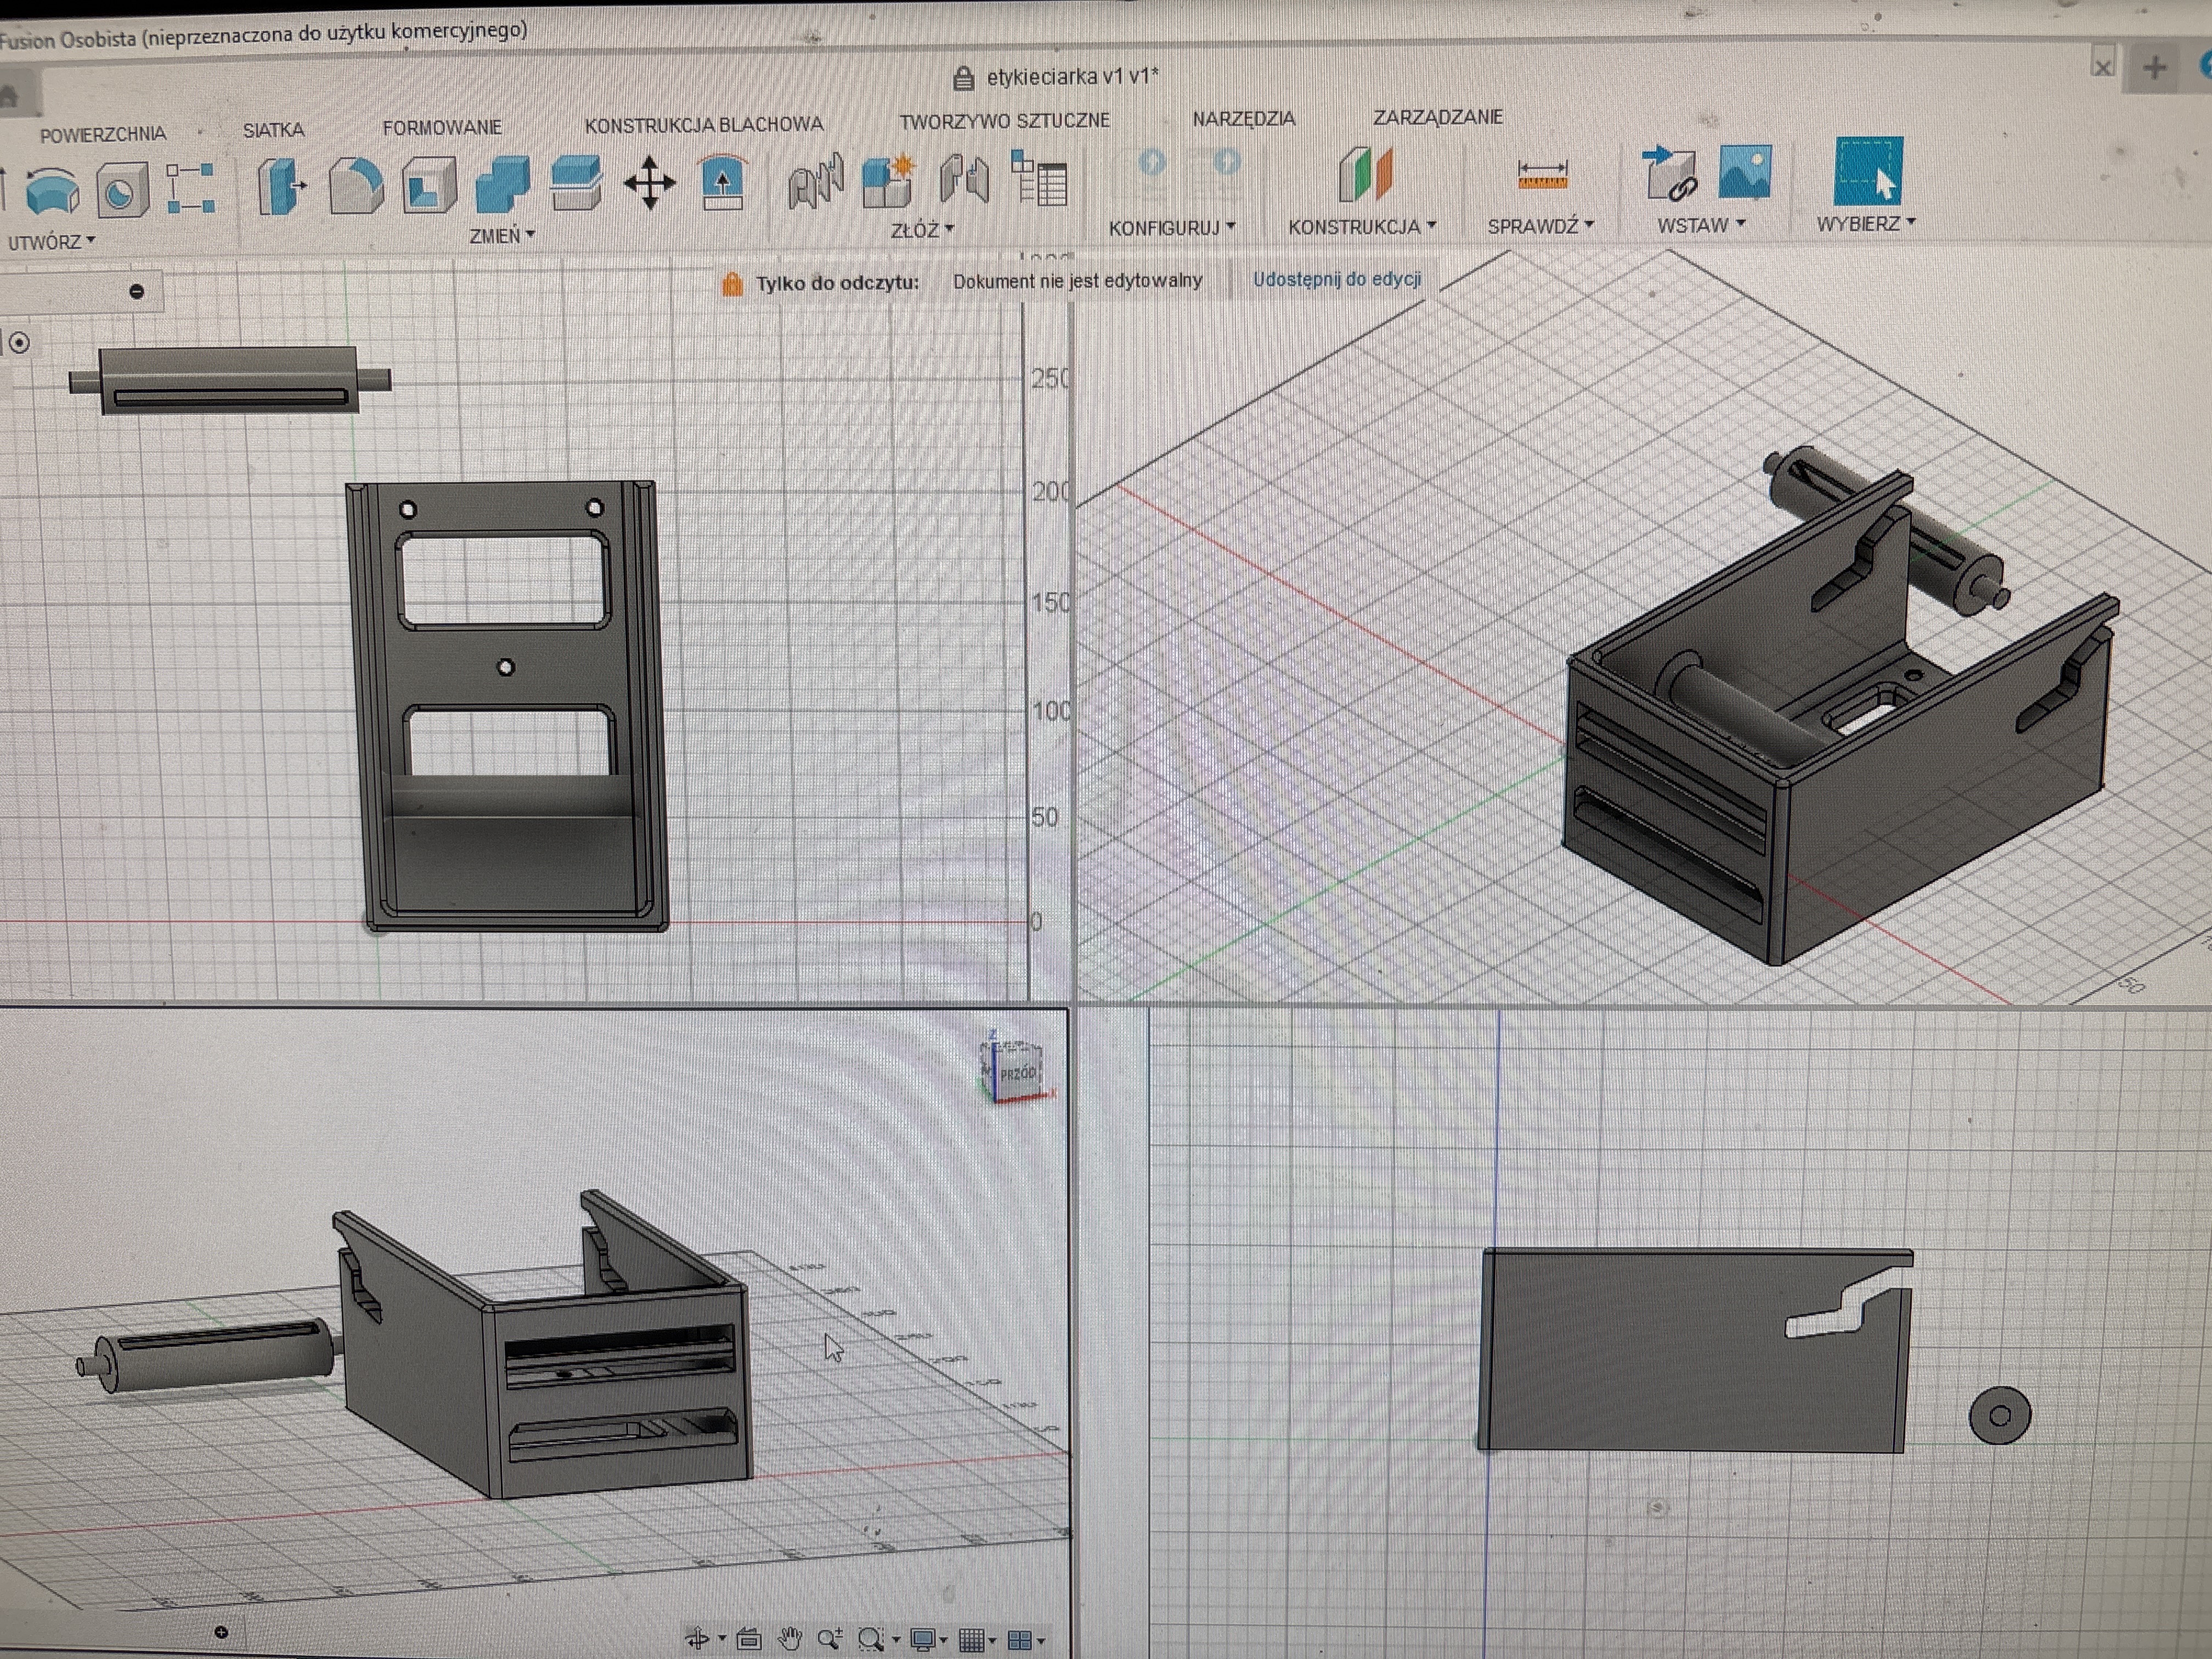2212x1659 pixels.
Task: Activate the Move/Copy arrows tool
Action: point(649,183)
